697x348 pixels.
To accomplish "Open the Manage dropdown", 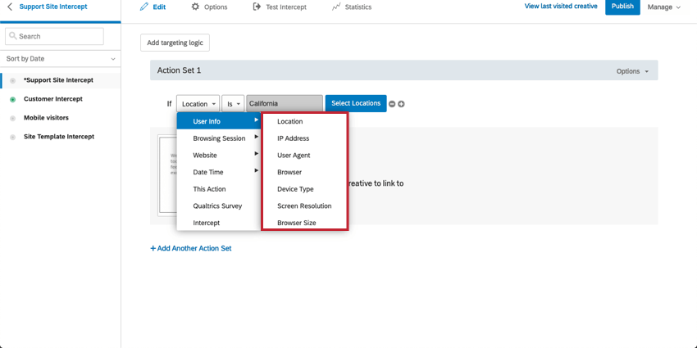I will click(663, 7).
